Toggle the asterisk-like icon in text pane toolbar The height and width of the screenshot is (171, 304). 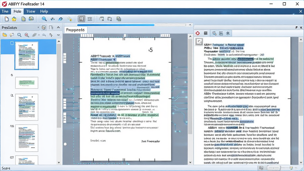click(x=228, y=33)
